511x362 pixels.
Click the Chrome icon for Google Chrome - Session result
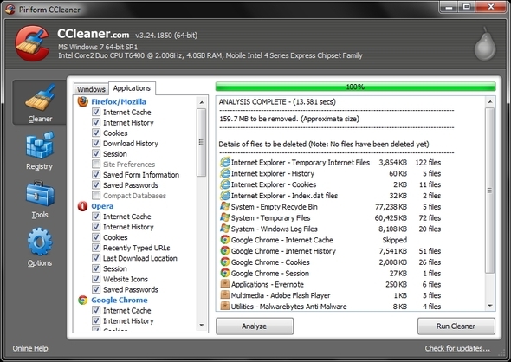[x=225, y=273]
